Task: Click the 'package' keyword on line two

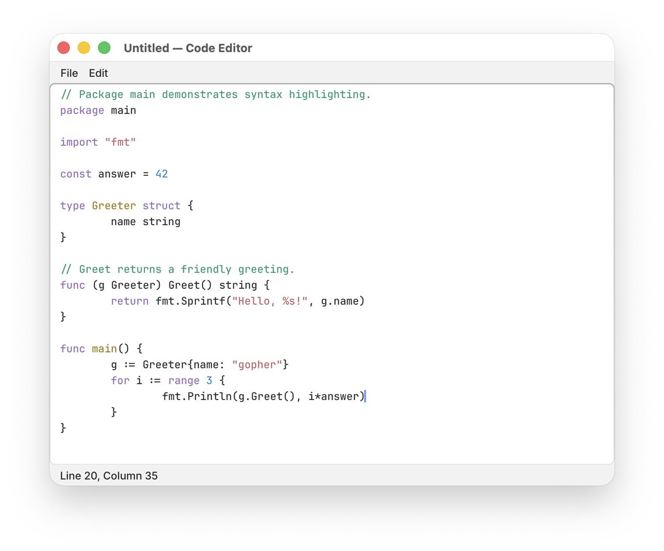Action: tap(82, 111)
